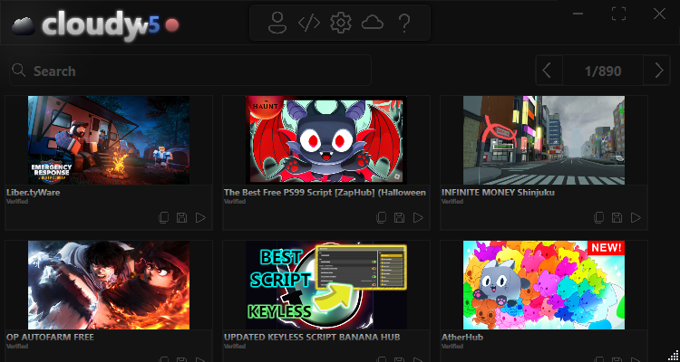Go to the previous page of scripts
This screenshot has height=362, width=680.
pyautogui.click(x=548, y=71)
